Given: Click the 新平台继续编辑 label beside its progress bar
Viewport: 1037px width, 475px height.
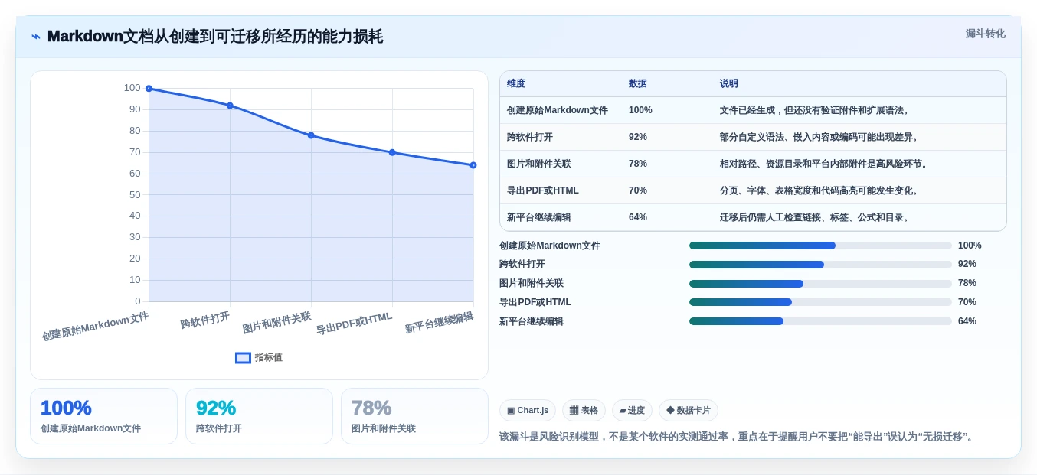Looking at the screenshot, I should [x=532, y=321].
